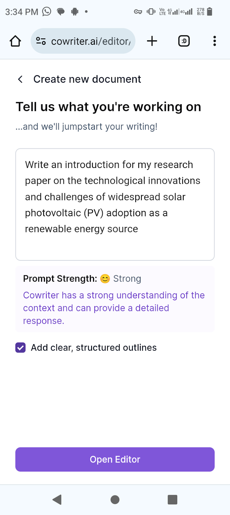This screenshot has height=515, width=230.
Task: Tap the WhatsApp notification icon in status bar
Action: point(47,12)
